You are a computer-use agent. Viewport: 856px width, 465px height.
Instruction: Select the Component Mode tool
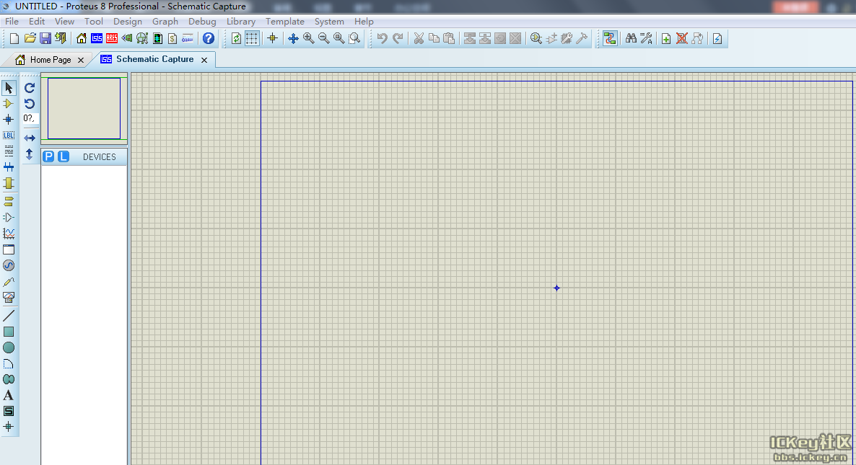(9, 104)
